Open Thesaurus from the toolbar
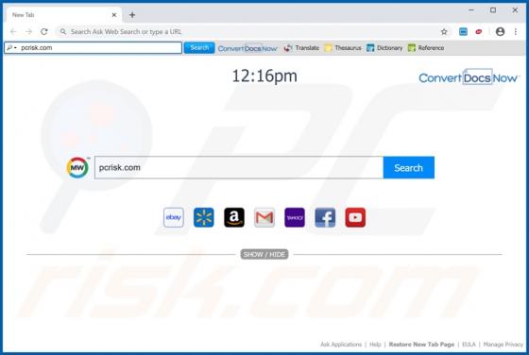Image resolution: width=529 pixels, height=355 pixels. (343, 48)
